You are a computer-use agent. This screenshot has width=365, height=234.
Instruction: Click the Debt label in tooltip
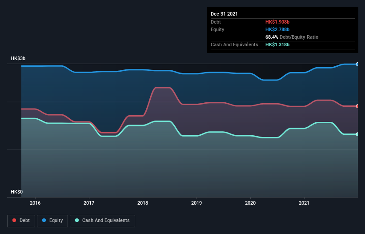pyautogui.click(x=216, y=22)
